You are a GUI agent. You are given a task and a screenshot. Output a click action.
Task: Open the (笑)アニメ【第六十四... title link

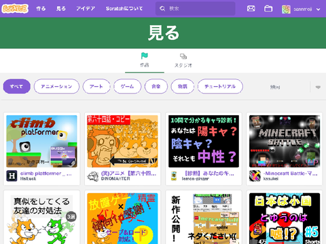point(128,174)
